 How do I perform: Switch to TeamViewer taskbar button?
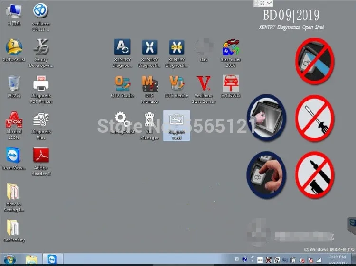click(x=52, y=259)
